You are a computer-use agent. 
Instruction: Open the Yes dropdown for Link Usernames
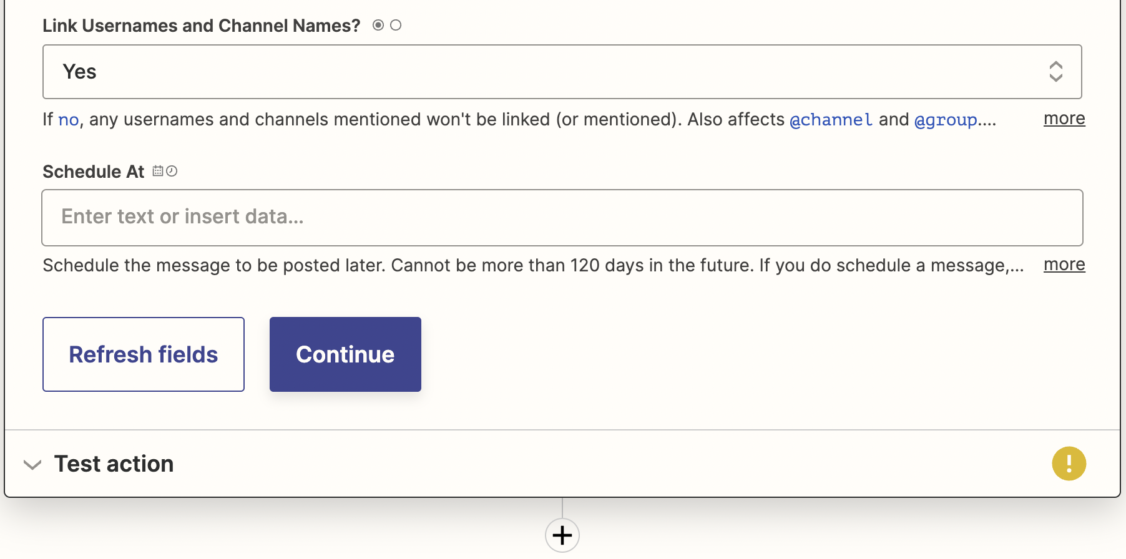coord(562,72)
